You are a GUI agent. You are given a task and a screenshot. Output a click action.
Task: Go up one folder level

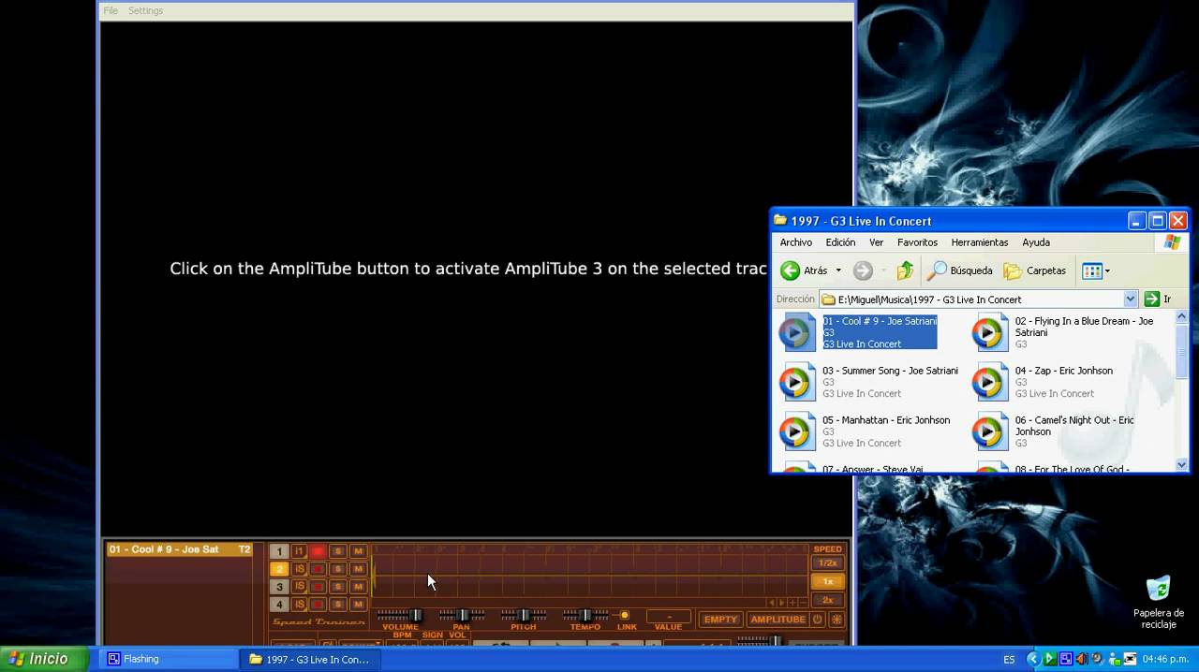(905, 270)
